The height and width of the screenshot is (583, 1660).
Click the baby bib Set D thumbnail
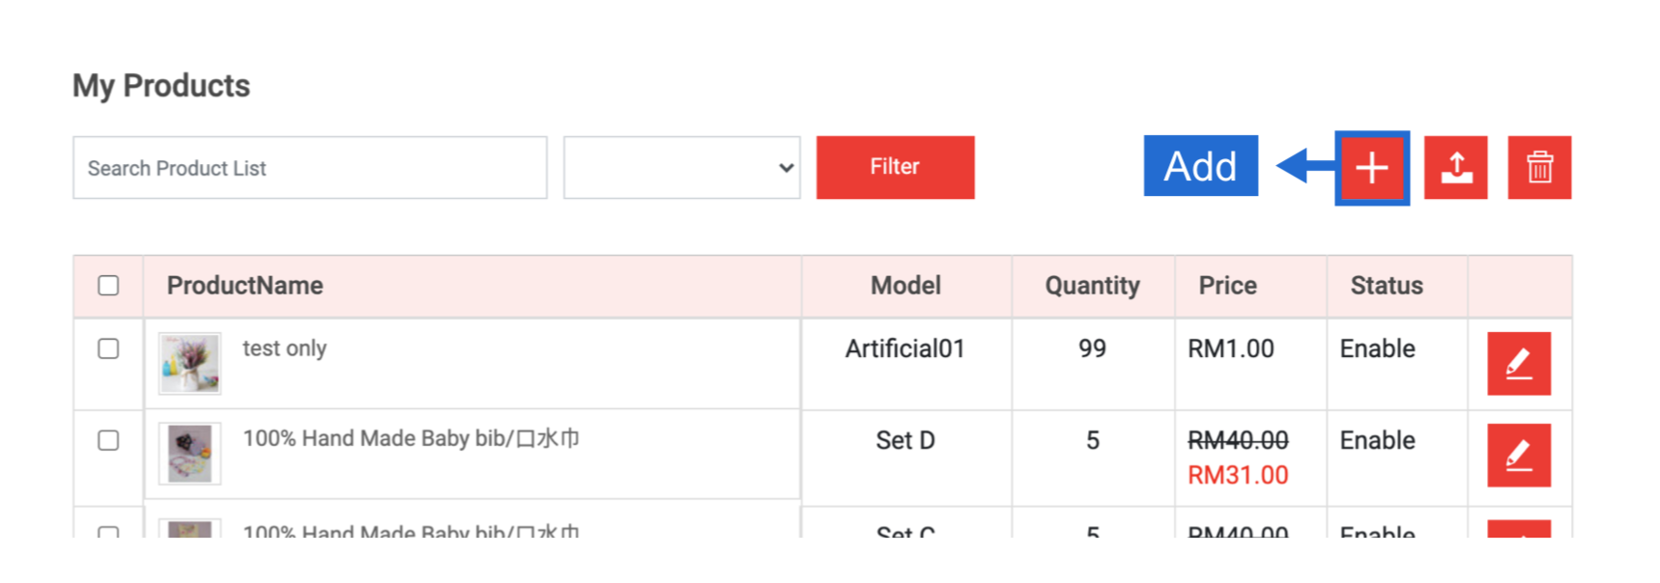pos(190,454)
